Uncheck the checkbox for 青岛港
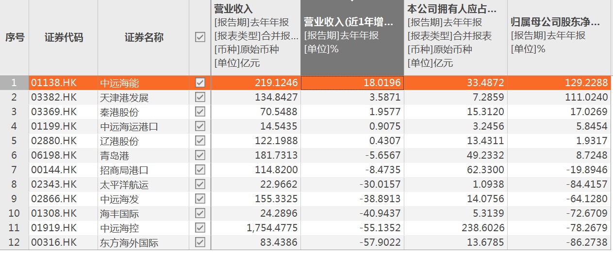 pyautogui.click(x=200, y=155)
